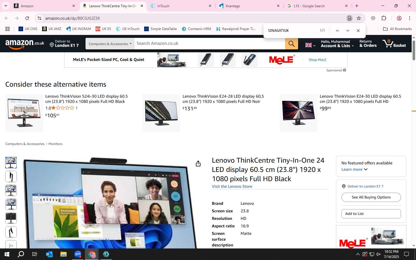The height and width of the screenshot is (260, 416).
Task: Expand the Computers & Accessories search category dropdown
Action: tap(110, 44)
